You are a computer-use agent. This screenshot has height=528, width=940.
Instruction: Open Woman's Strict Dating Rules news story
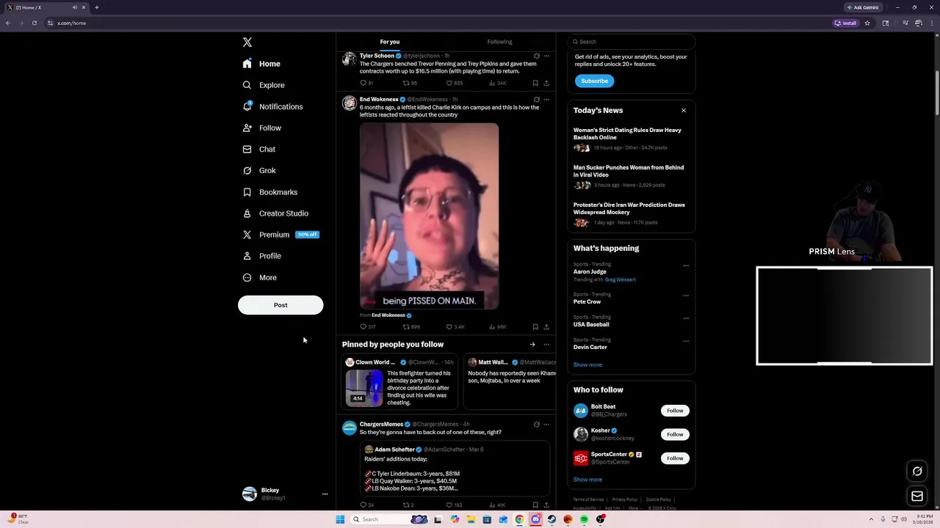pos(631,139)
